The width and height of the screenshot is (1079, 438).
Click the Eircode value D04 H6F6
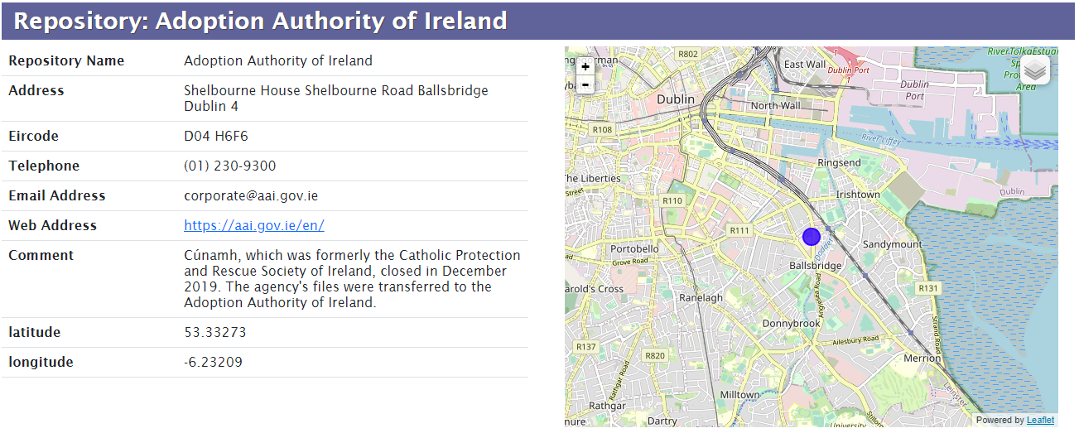[216, 136]
